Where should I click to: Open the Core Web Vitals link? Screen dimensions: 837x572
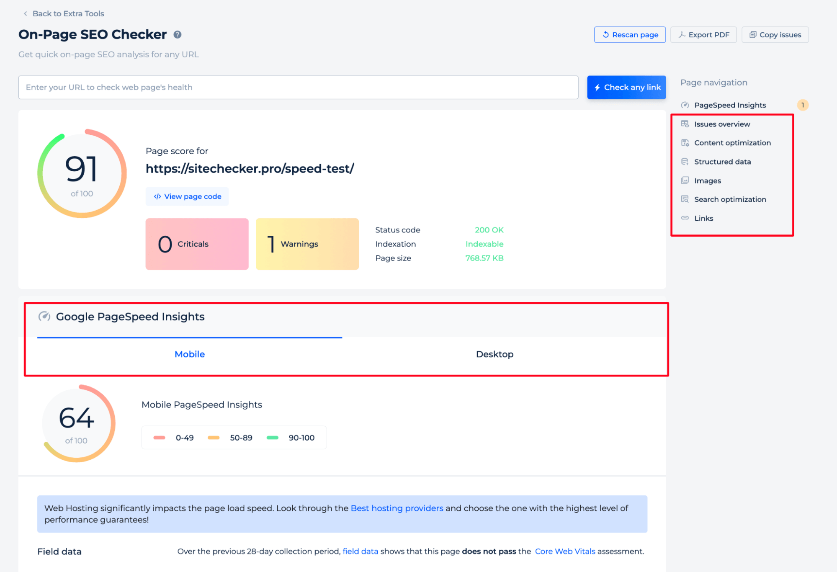tap(565, 551)
